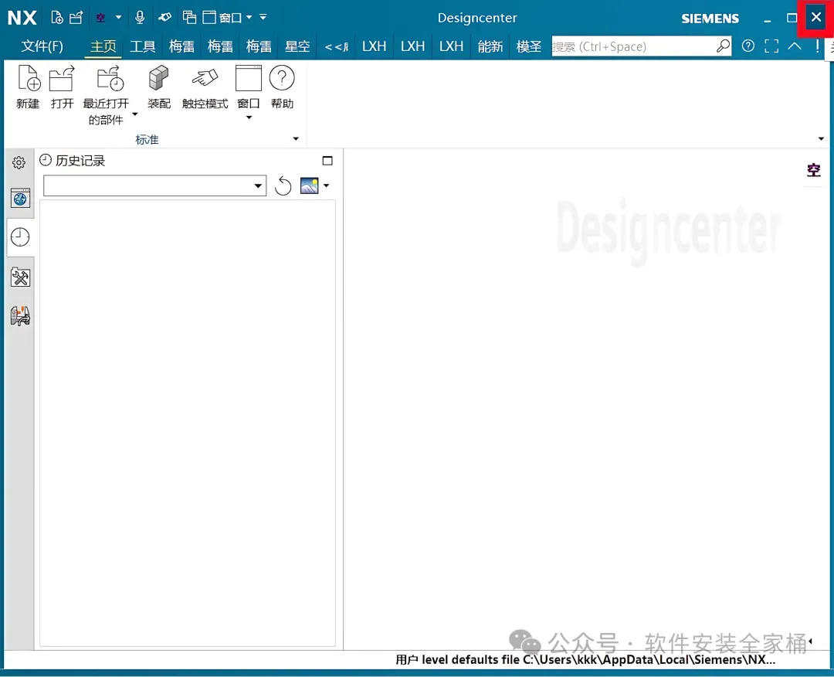
Task: Click the 历史记录 panel title
Action: click(80, 161)
